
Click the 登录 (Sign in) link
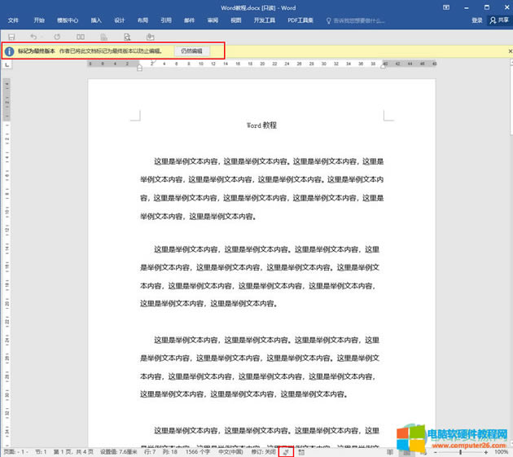pos(476,20)
